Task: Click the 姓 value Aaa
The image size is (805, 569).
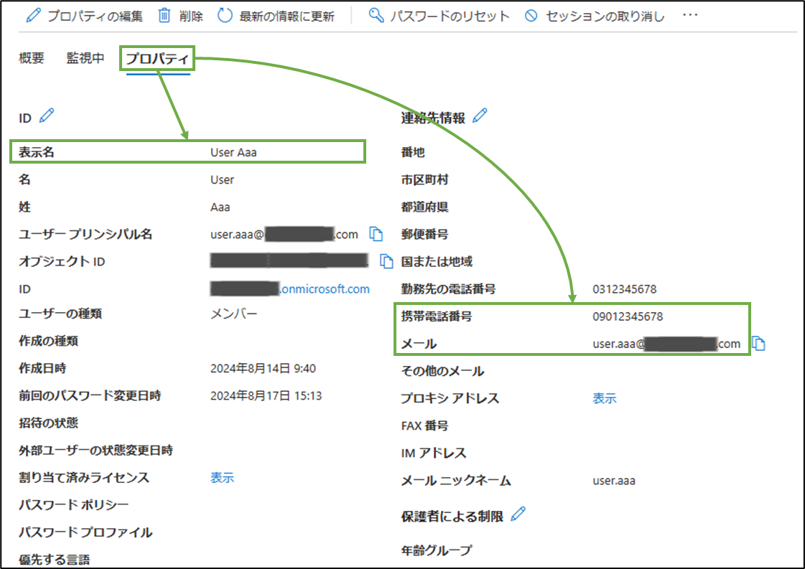Action: coord(220,207)
